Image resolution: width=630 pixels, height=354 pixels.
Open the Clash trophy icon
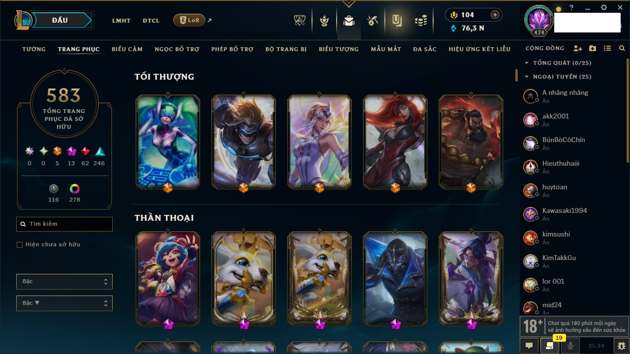point(300,20)
